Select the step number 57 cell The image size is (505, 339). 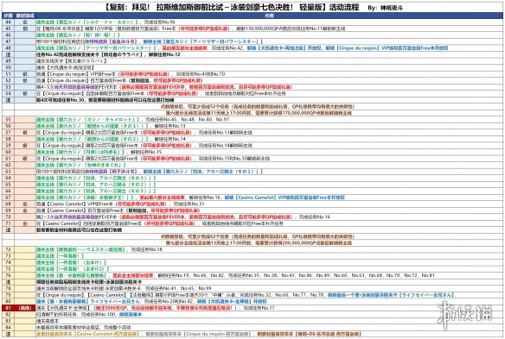pos(8,132)
